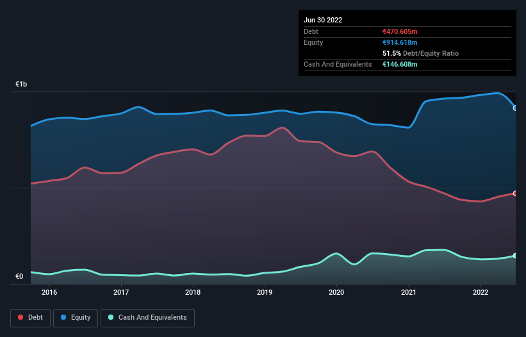Click the Debt label in tooltip
Screen dimensions: 526x337
(x=311, y=31)
